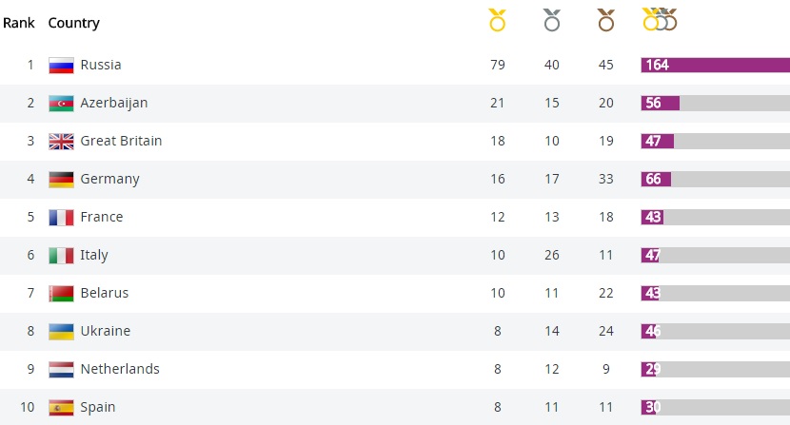Click Azerbaijan's gold medal count 21

(x=497, y=103)
